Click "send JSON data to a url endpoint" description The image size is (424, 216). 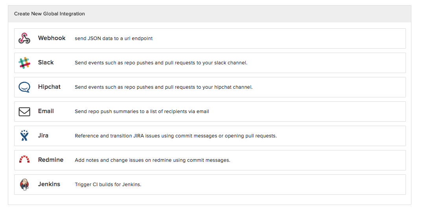[x=114, y=38]
